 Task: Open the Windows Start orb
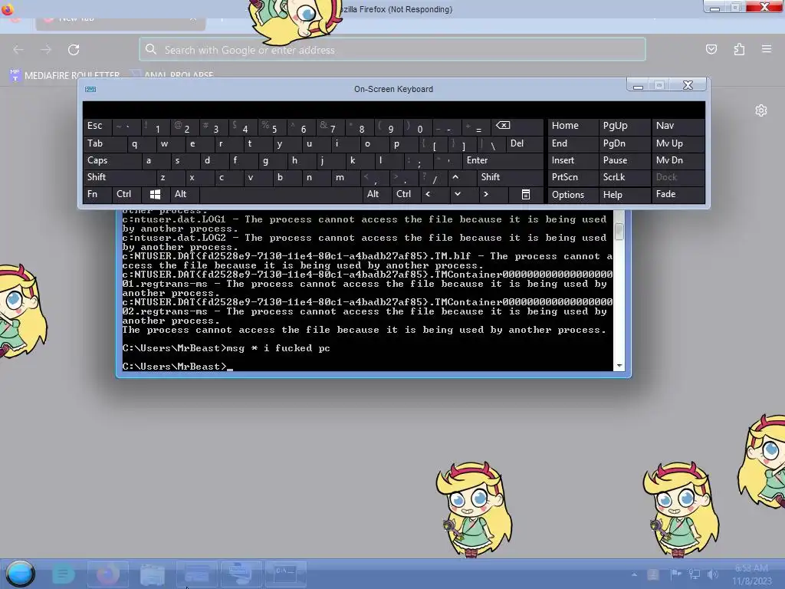[x=20, y=574]
